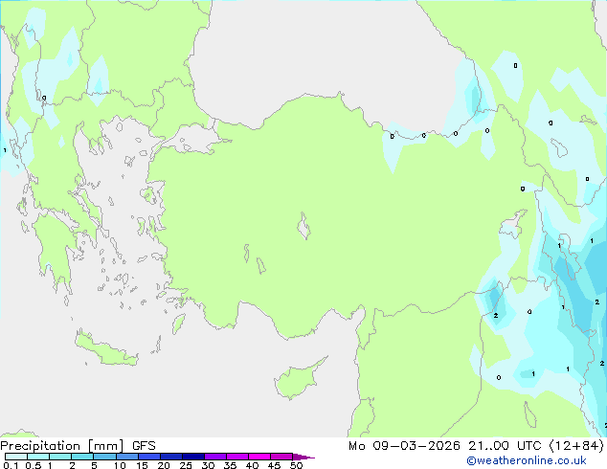The height and width of the screenshot is (469, 607).
Task: Click legend value "40"
Action: click(x=252, y=465)
